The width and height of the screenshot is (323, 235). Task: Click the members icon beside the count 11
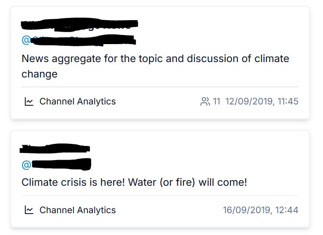coord(205,101)
